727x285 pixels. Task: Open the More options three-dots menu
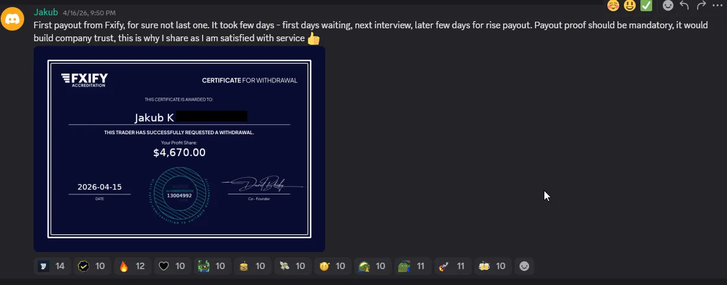click(x=717, y=5)
